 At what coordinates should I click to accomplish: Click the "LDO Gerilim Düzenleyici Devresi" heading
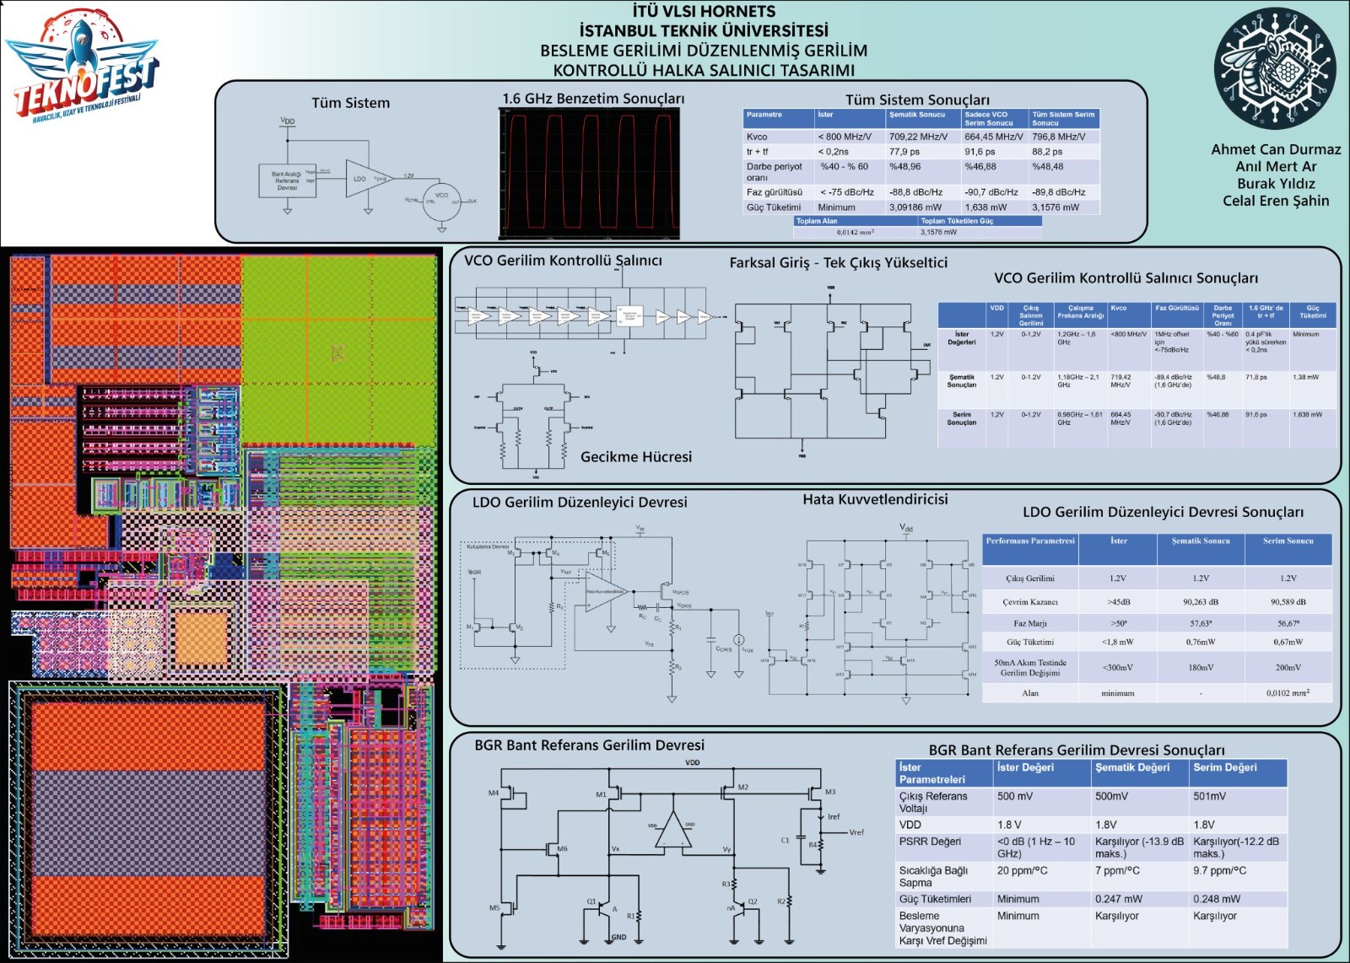click(580, 502)
